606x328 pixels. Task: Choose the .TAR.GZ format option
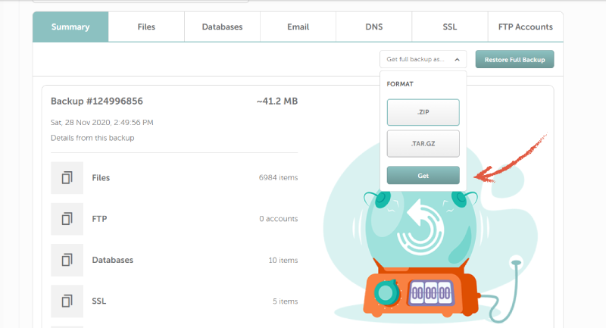click(x=423, y=143)
